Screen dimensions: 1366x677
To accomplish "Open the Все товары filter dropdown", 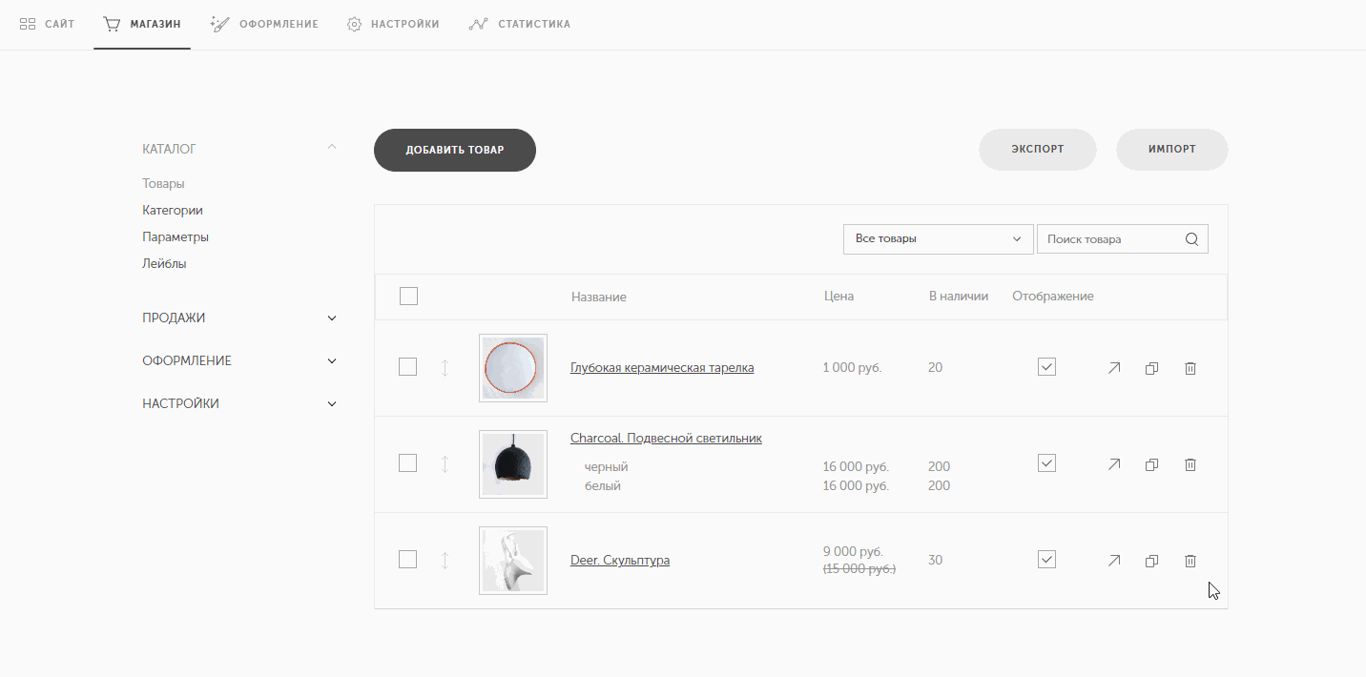I will click(939, 239).
